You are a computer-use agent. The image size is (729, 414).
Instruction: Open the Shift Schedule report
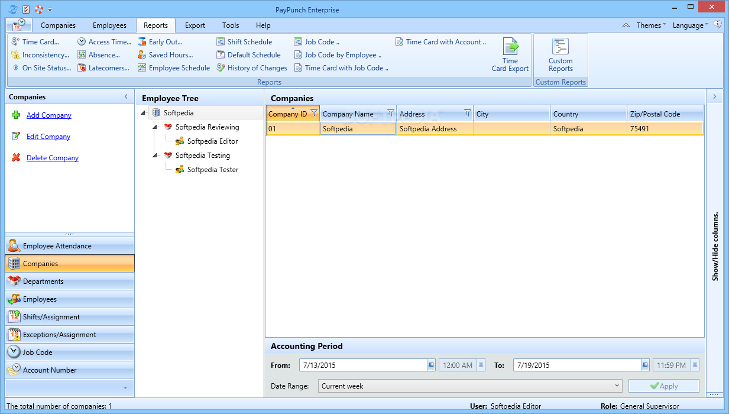coord(244,42)
